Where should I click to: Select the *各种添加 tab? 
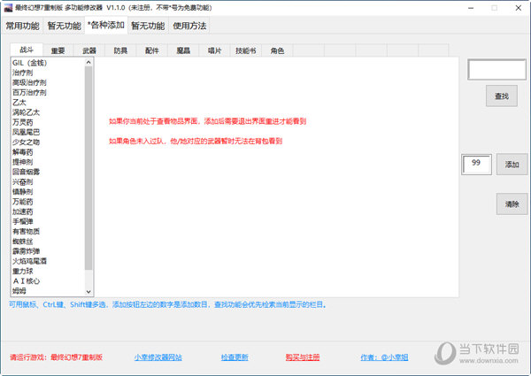point(106,25)
